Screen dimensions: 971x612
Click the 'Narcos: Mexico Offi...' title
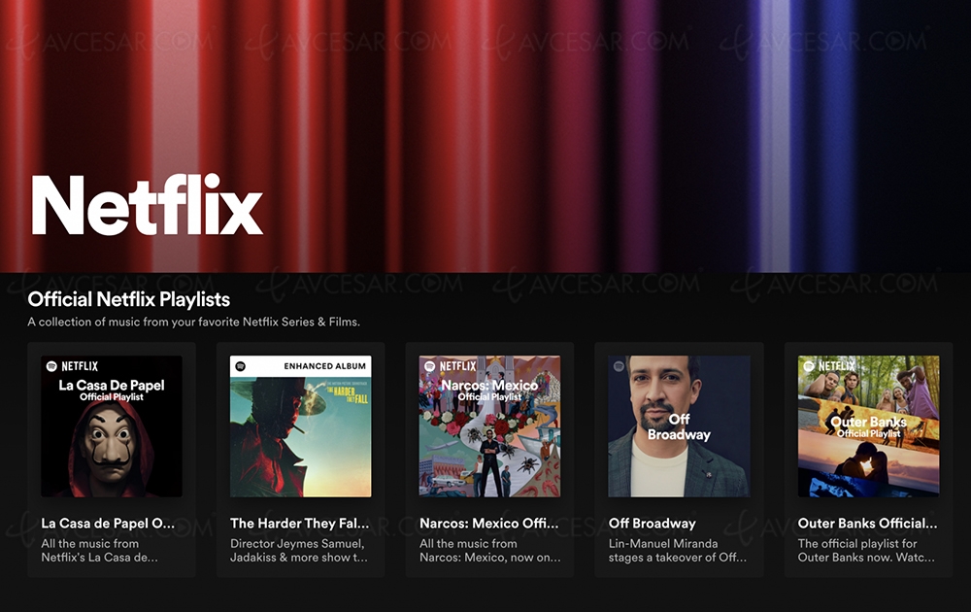[x=489, y=524]
